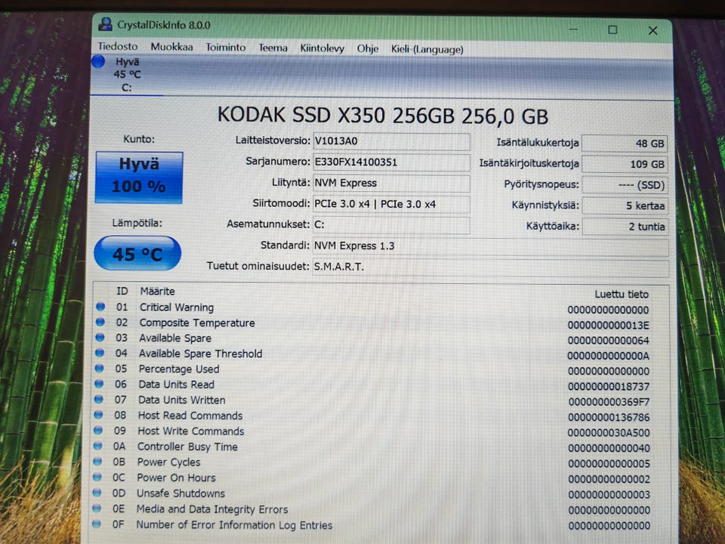Click the status dot for Available Spare Threshold
This screenshot has width=725, height=544.
pyautogui.click(x=100, y=353)
